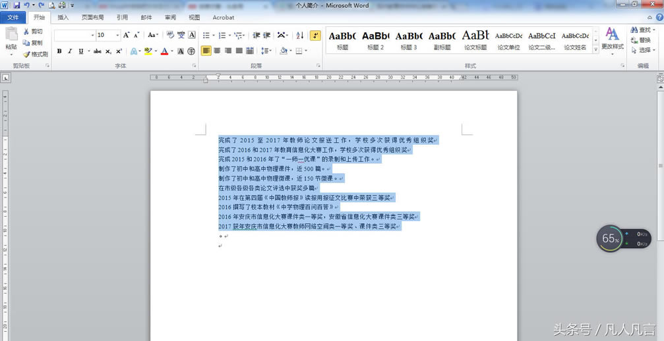Click the Cut (剪切) scissors icon
Viewport: 664px width, 341px height.
(x=32, y=32)
